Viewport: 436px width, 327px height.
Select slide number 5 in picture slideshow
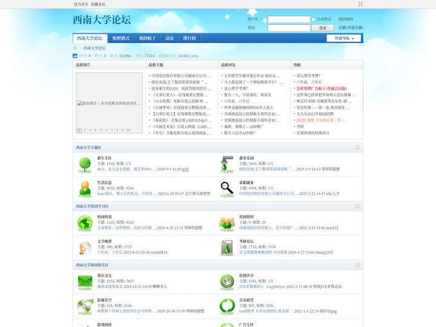coord(101,130)
